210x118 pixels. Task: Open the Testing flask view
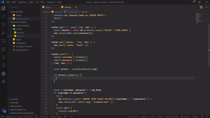[x=4, y=57]
